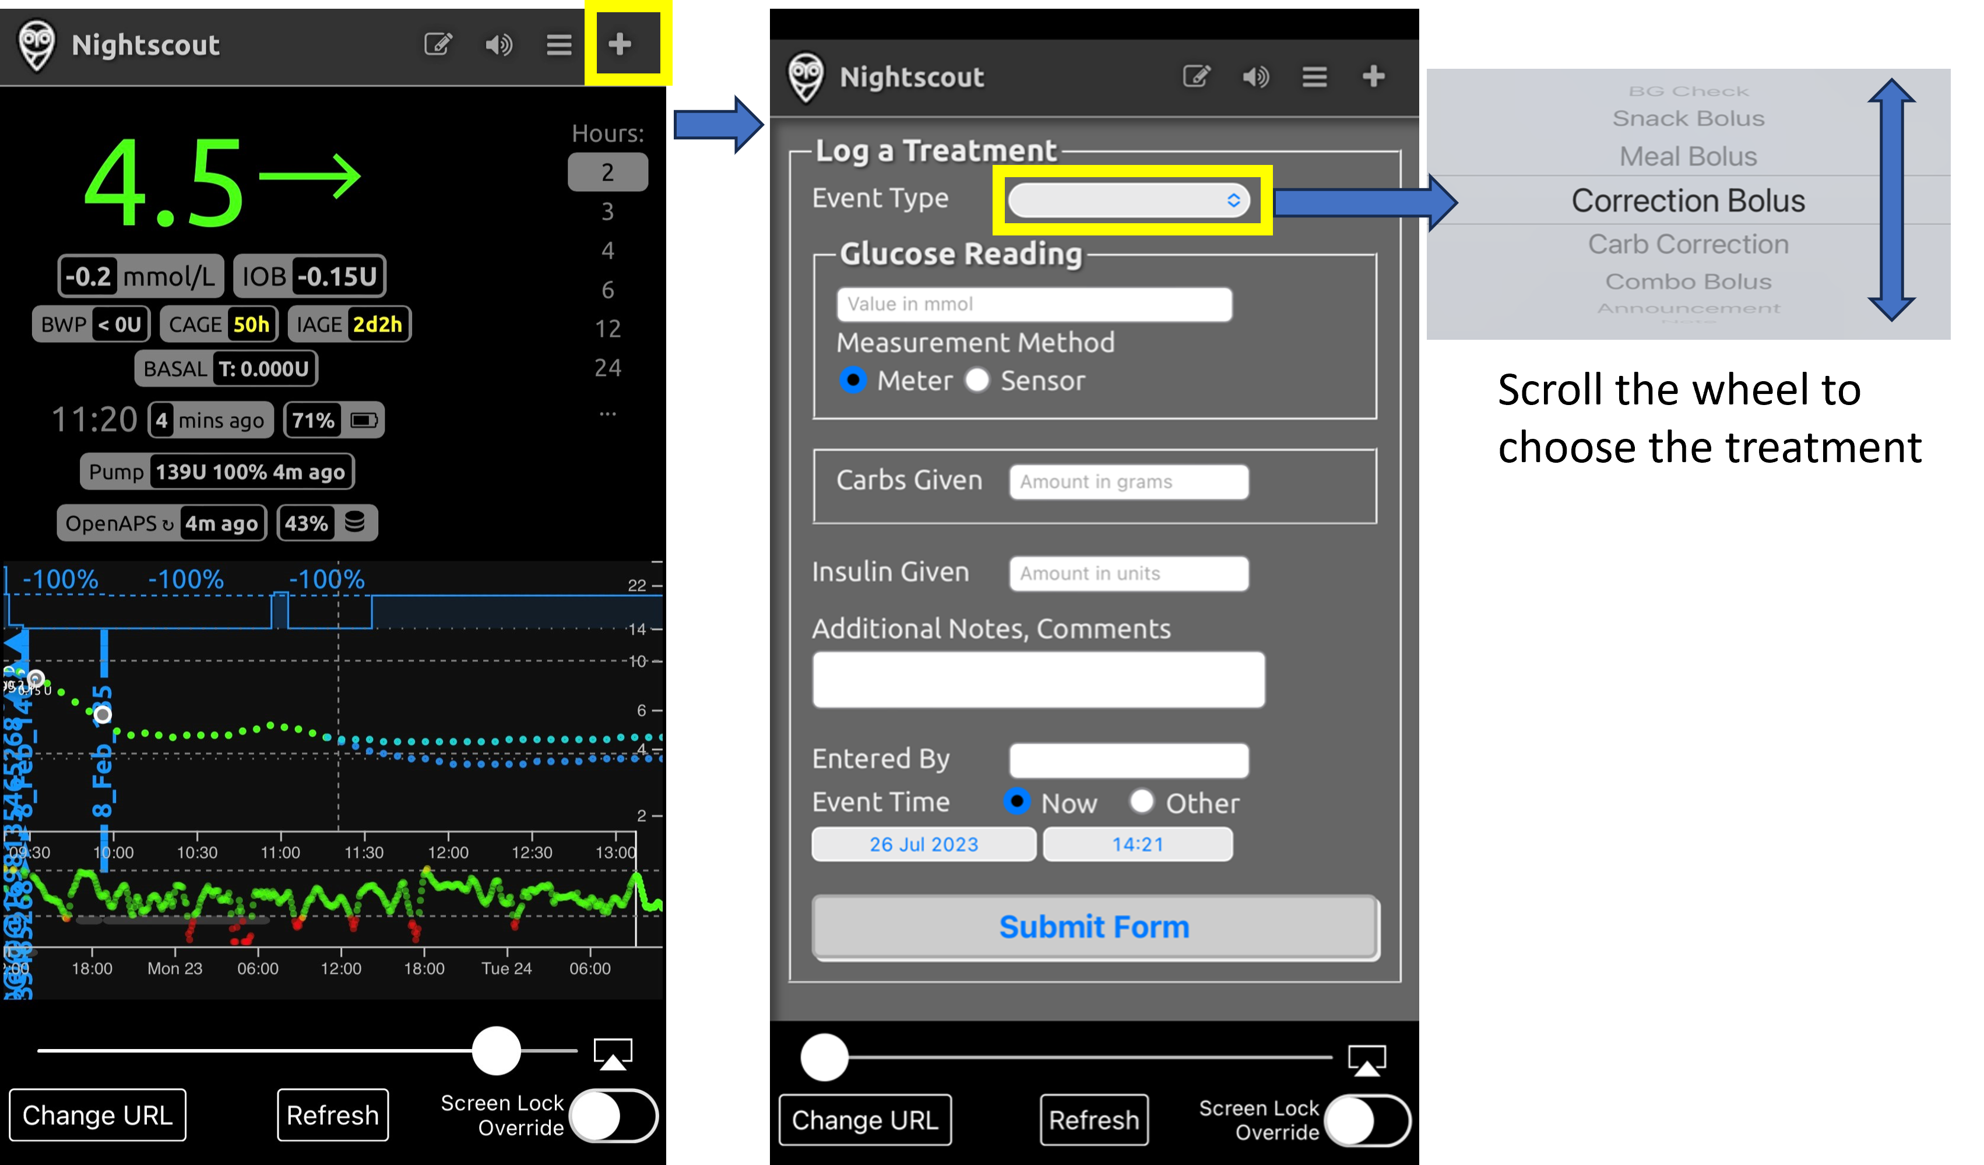Open hamburger menu in left dashboard
The height and width of the screenshot is (1165, 1984).
559,45
